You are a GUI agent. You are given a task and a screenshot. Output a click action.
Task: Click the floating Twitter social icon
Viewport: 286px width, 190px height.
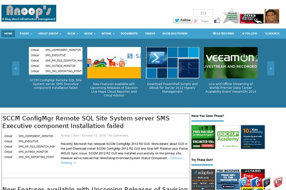(243, 182)
